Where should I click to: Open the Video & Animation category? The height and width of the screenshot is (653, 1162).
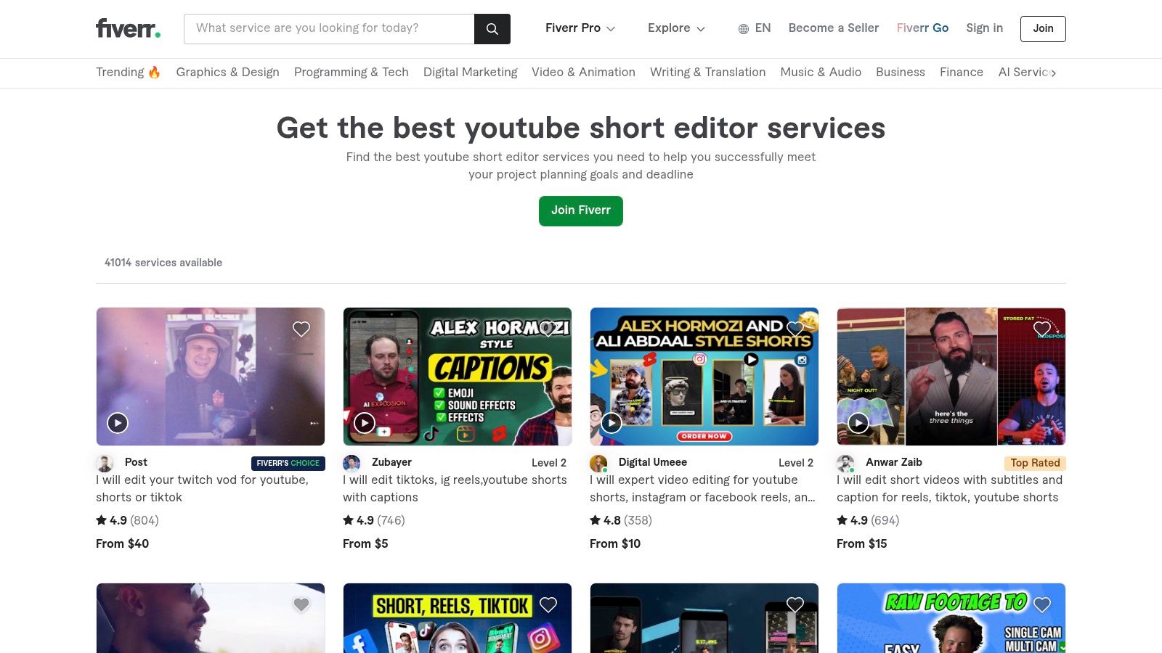tap(583, 73)
